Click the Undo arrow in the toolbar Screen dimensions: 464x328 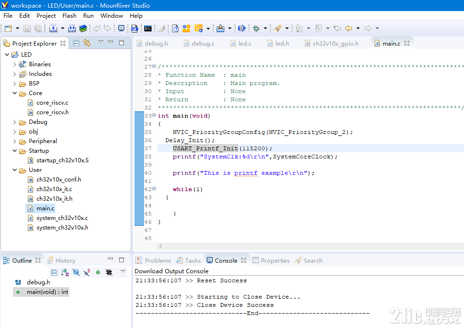[97, 28]
